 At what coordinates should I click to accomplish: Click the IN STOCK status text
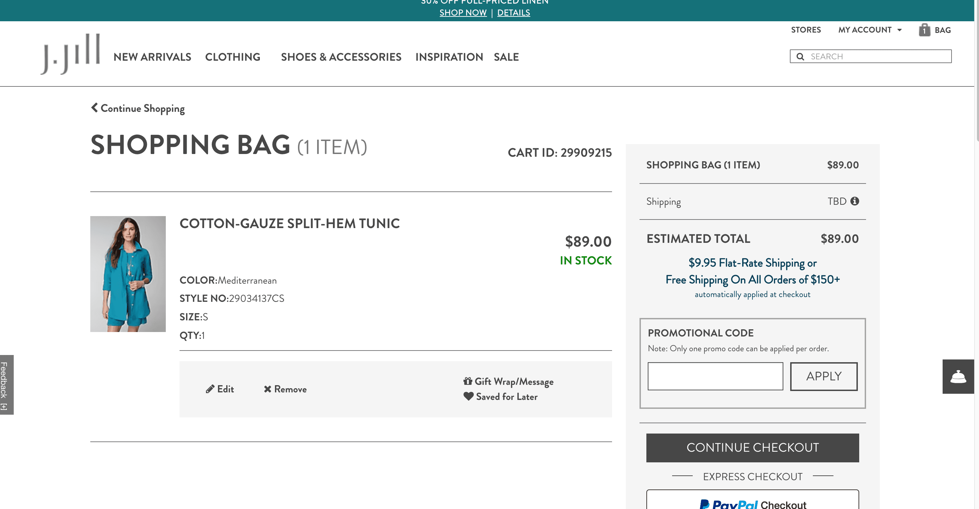(x=586, y=260)
